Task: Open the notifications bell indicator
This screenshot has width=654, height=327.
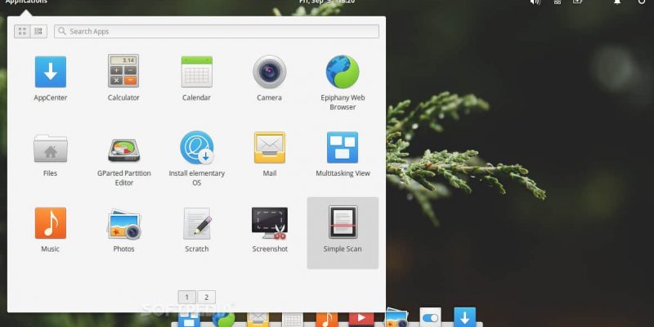Action: [617, 2]
